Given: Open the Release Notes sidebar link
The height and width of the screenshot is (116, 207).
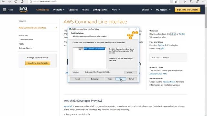Looking at the screenshot, I should click(x=25, y=48).
